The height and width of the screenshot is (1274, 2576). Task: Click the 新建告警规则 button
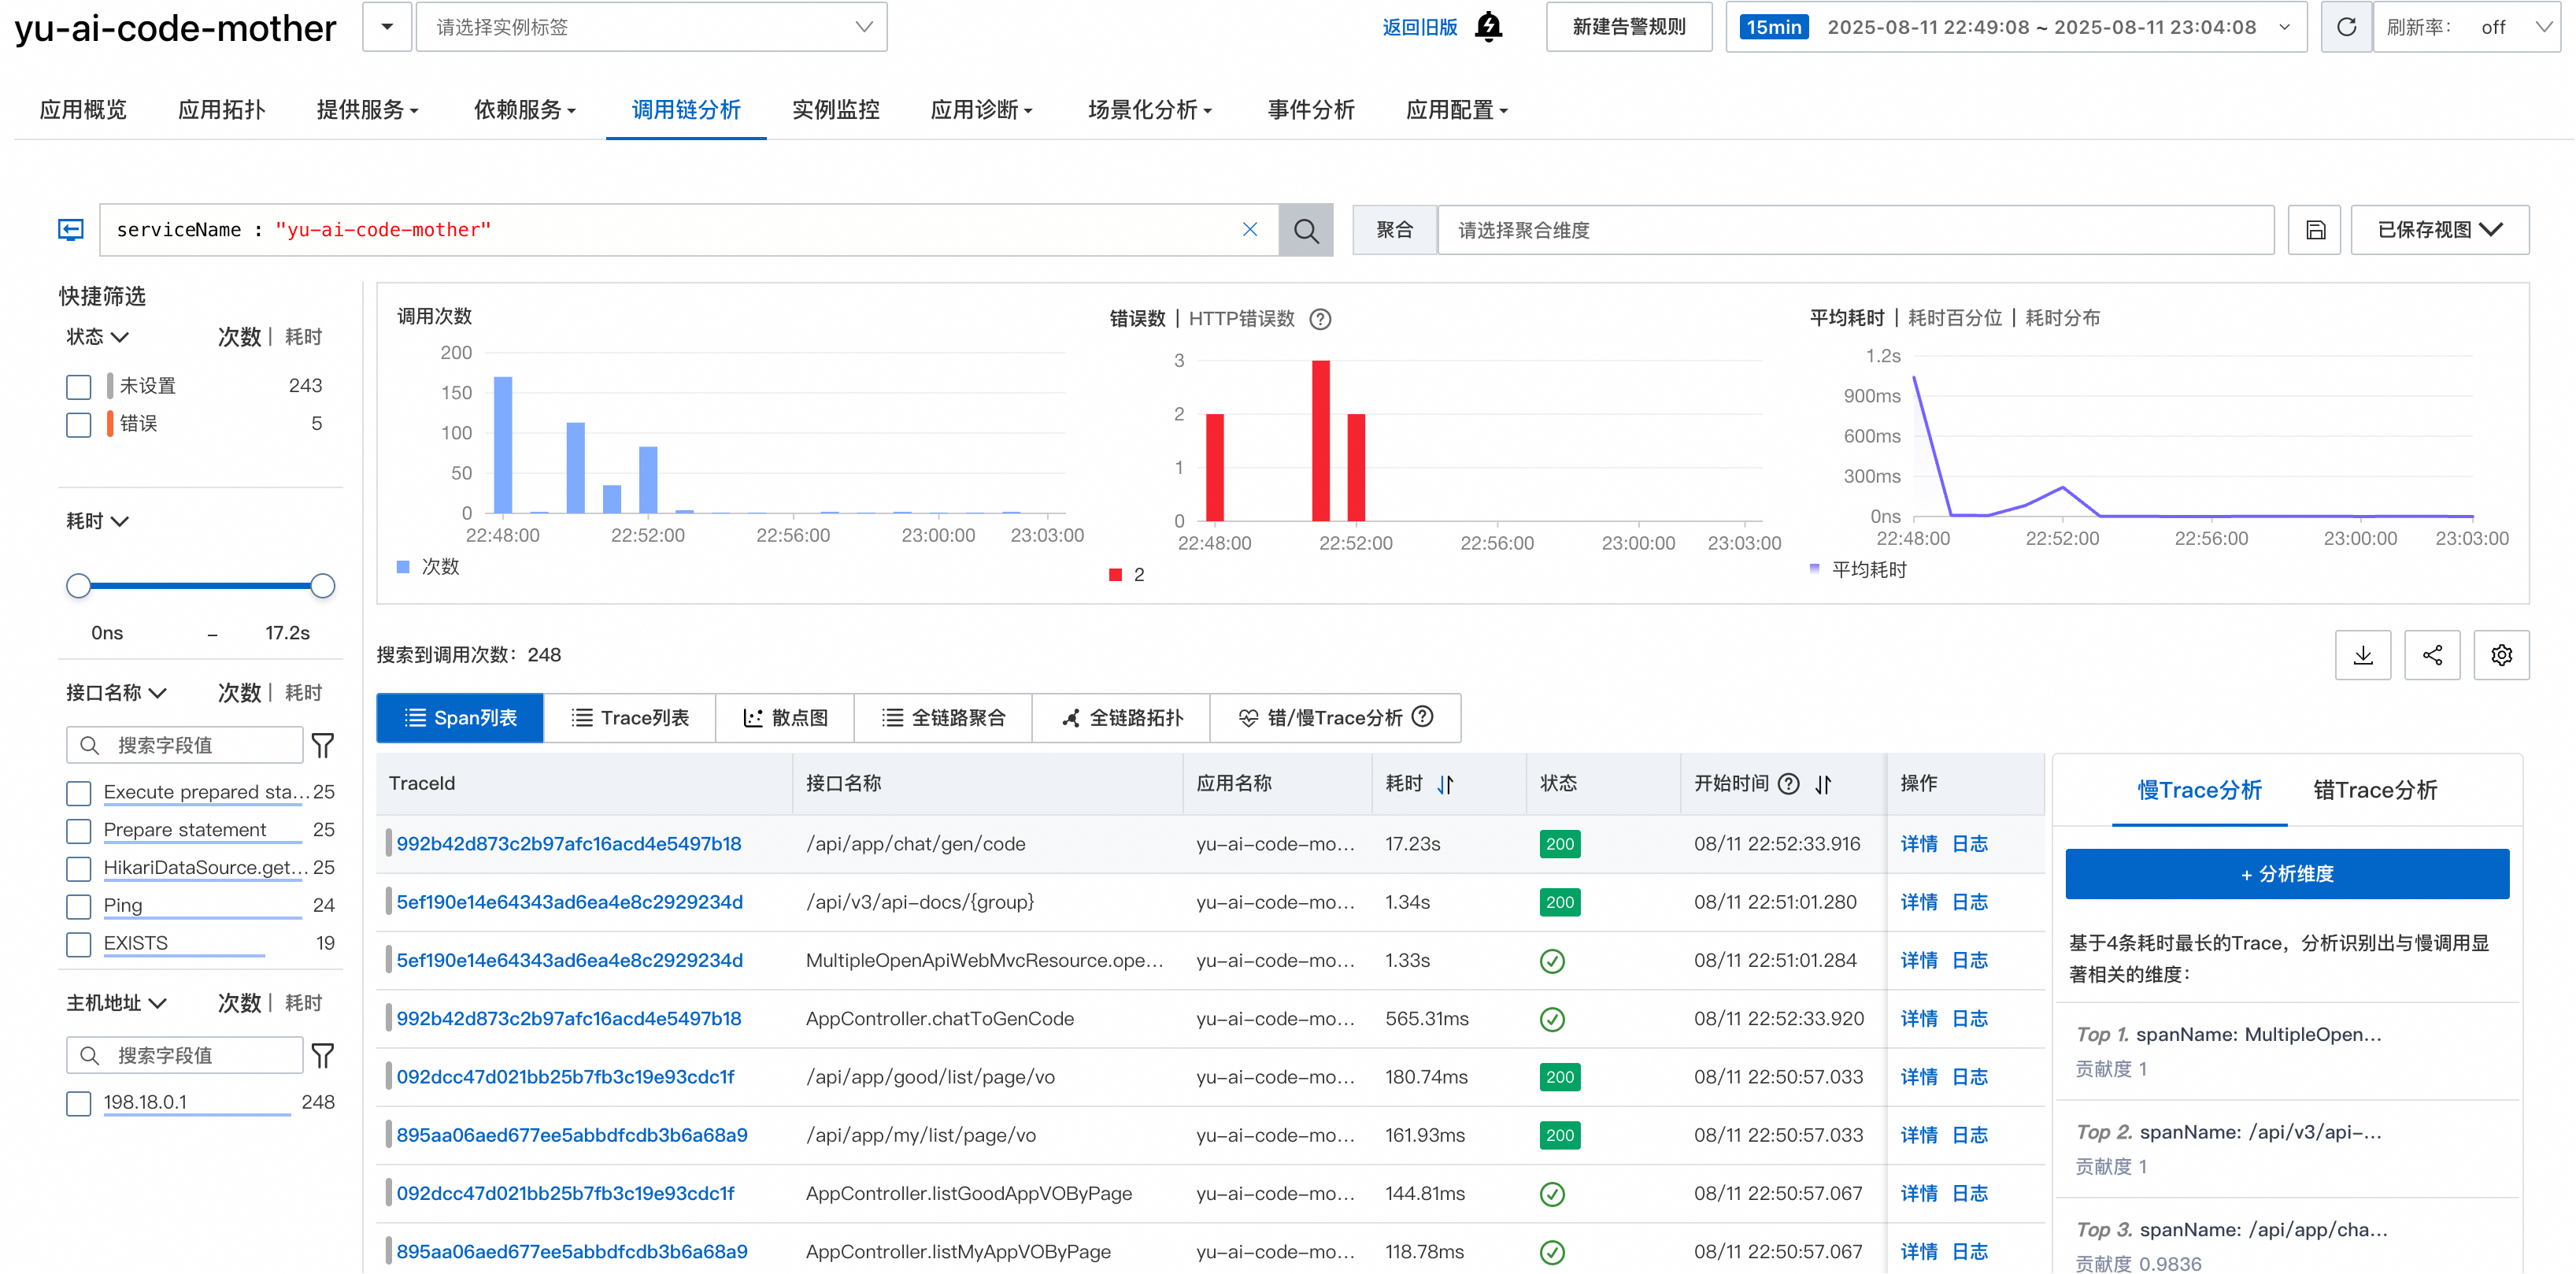coord(1628,27)
